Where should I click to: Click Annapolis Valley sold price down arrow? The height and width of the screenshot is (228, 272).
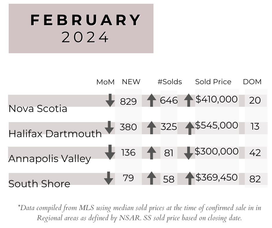click(x=189, y=153)
